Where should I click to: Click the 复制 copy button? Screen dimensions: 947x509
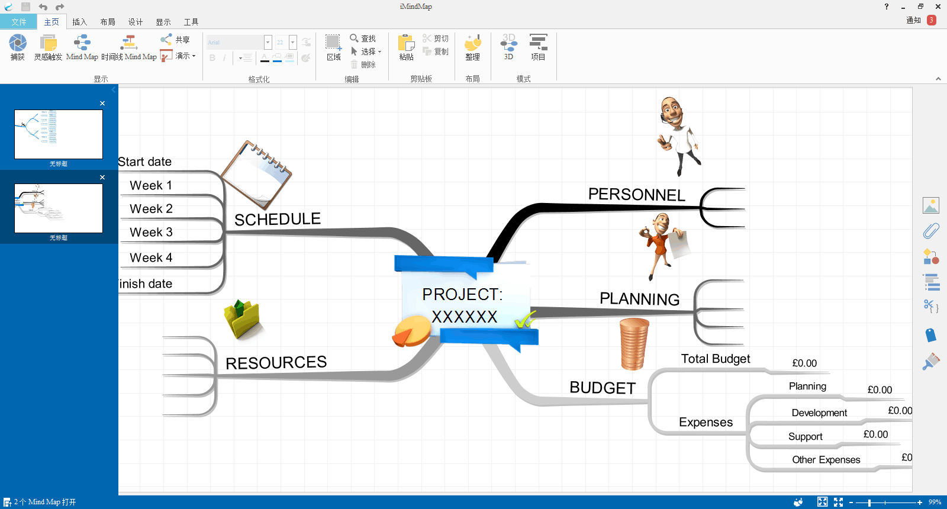tap(436, 51)
